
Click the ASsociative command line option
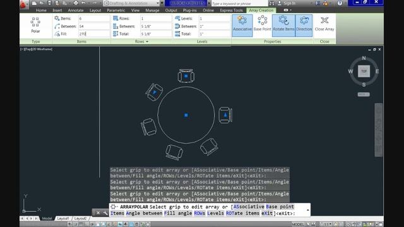pos(249,207)
